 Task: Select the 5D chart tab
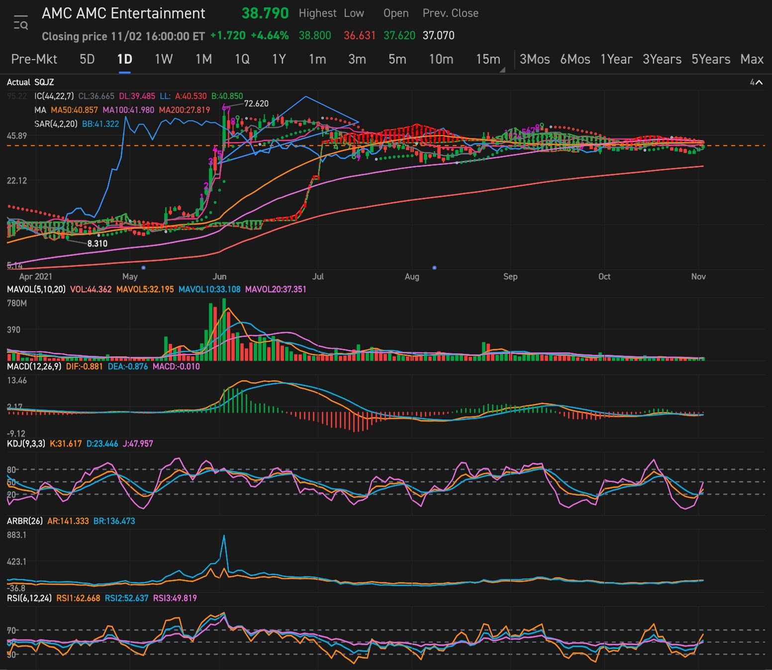tap(87, 59)
